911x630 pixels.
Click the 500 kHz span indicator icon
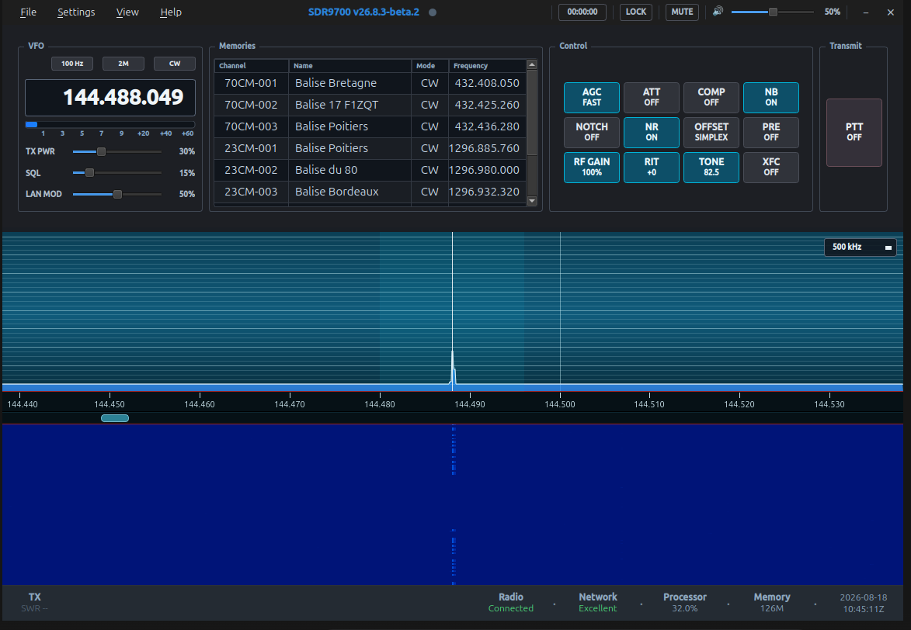888,247
